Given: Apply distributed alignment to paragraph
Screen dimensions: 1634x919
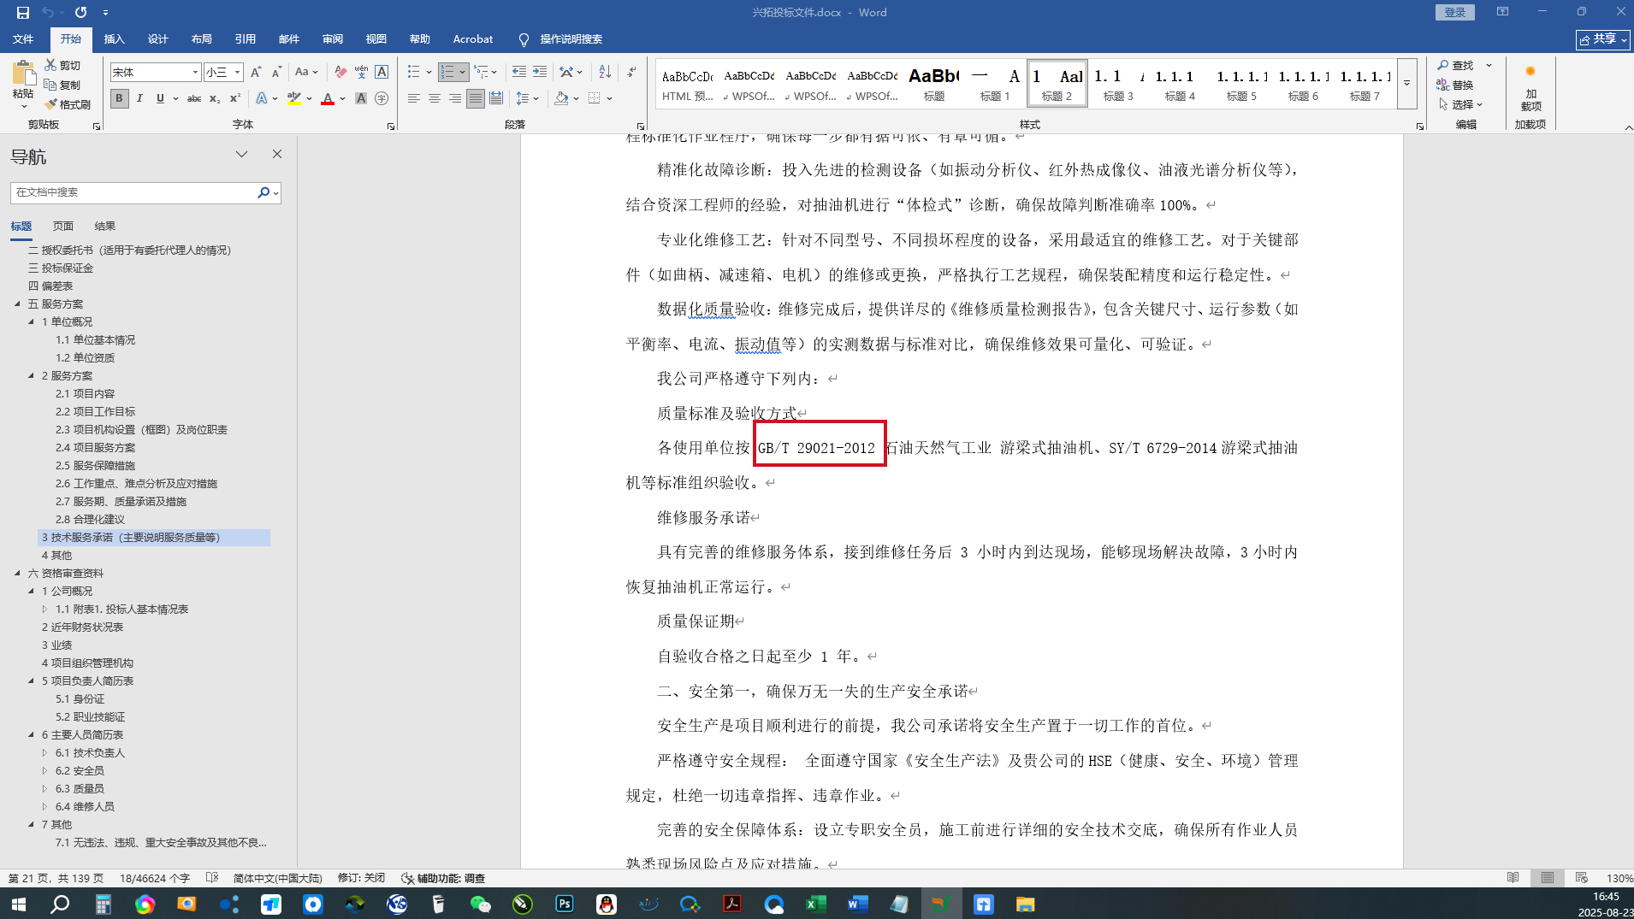Looking at the screenshot, I should coord(496,99).
